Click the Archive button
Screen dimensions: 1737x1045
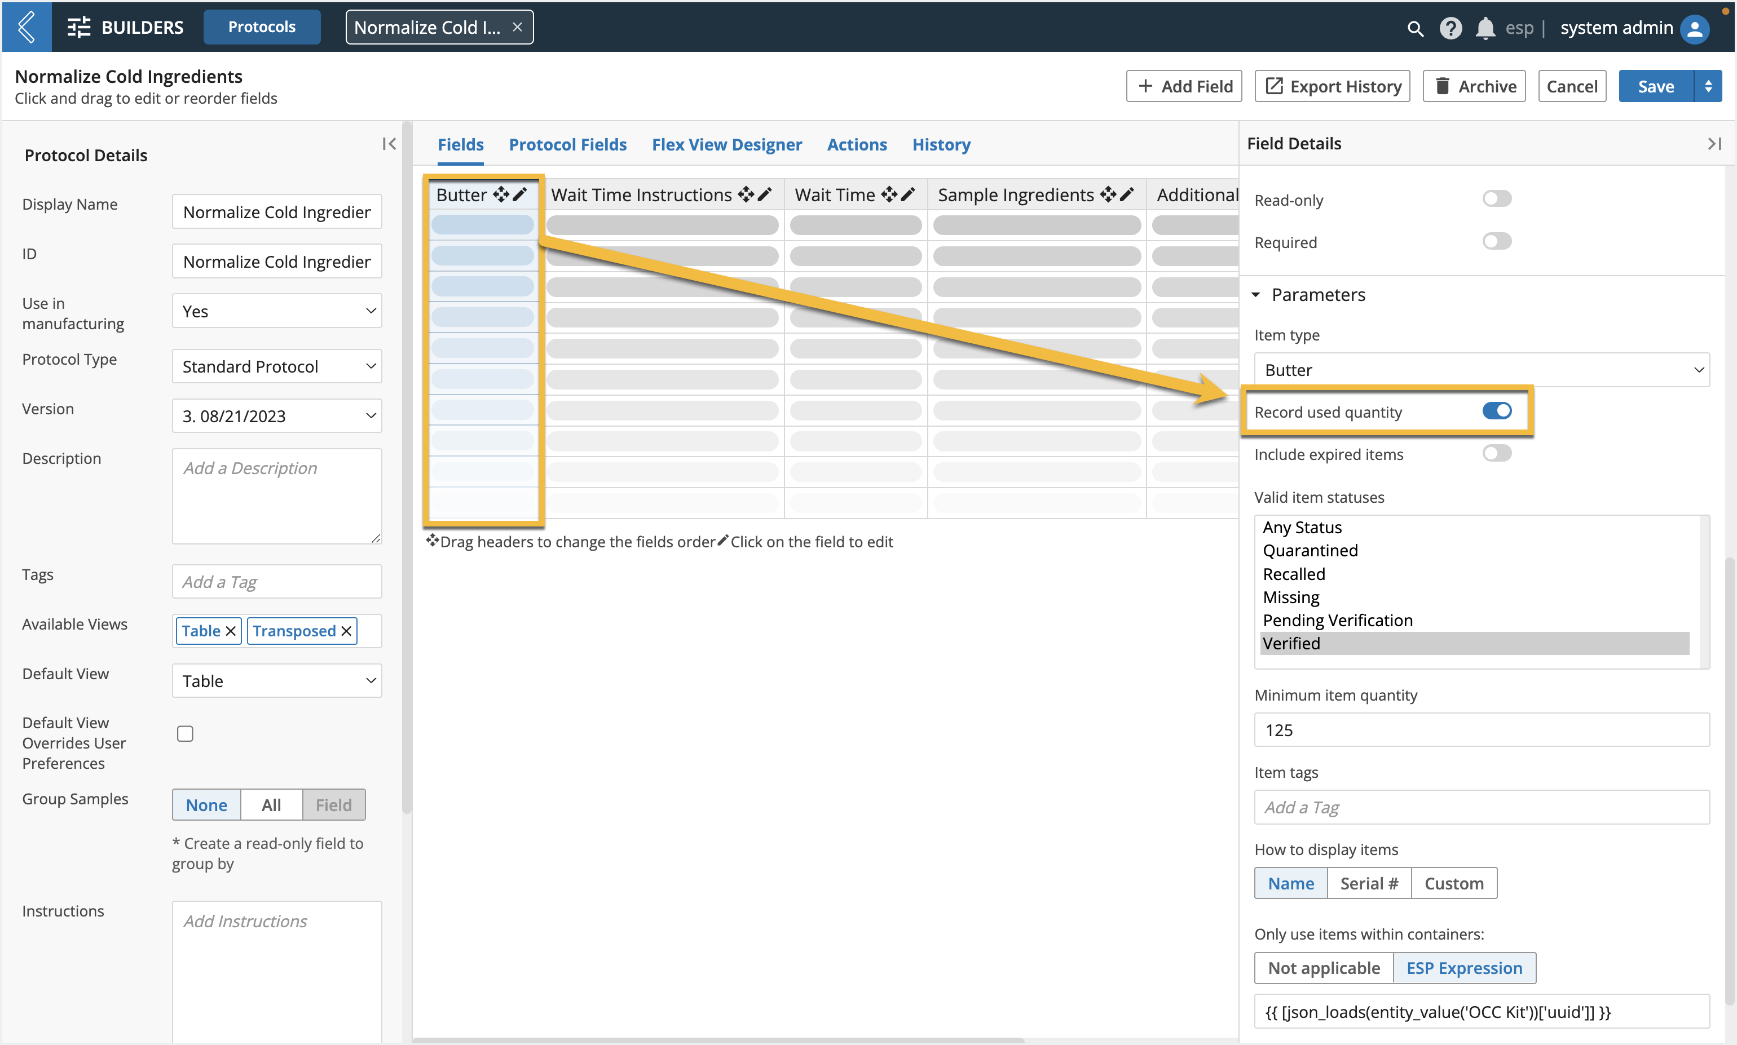point(1474,87)
